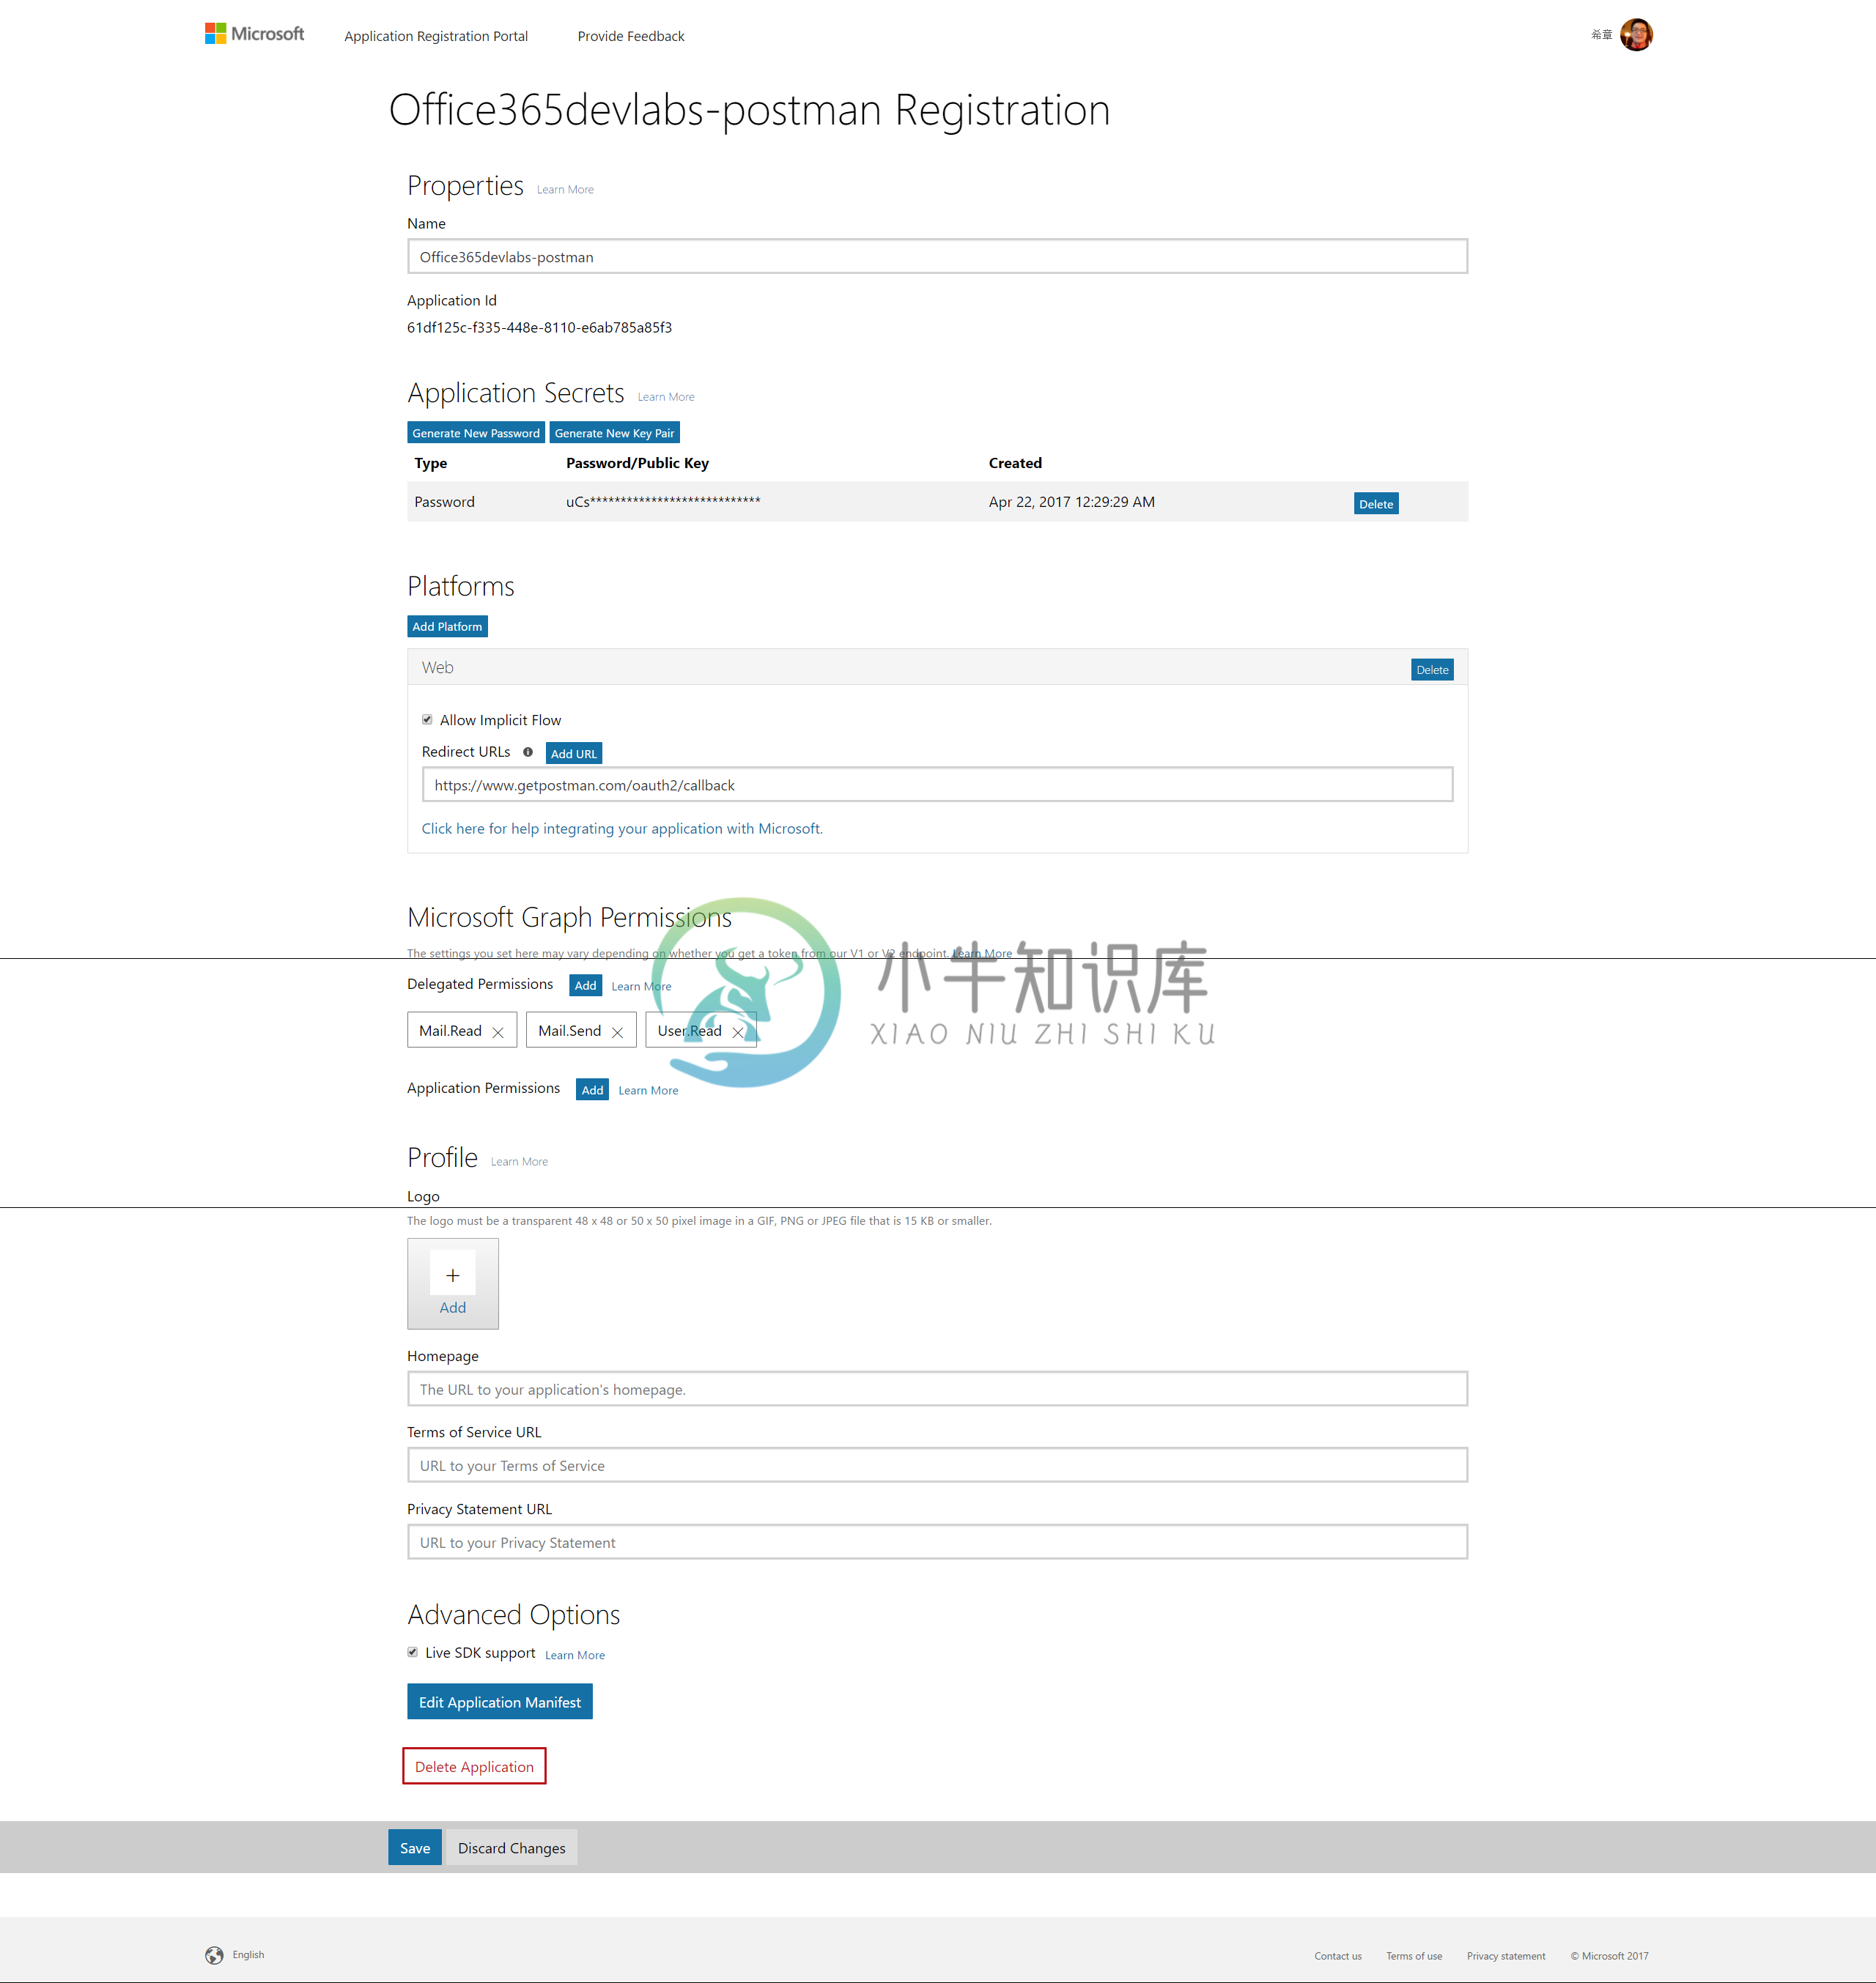Screen dimensions: 1876x1983
Task: Click the Add link under the logo box
Action: pyautogui.click(x=452, y=1308)
